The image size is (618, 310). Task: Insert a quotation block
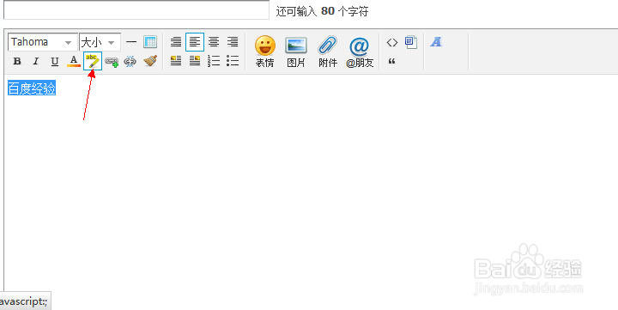tap(391, 61)
